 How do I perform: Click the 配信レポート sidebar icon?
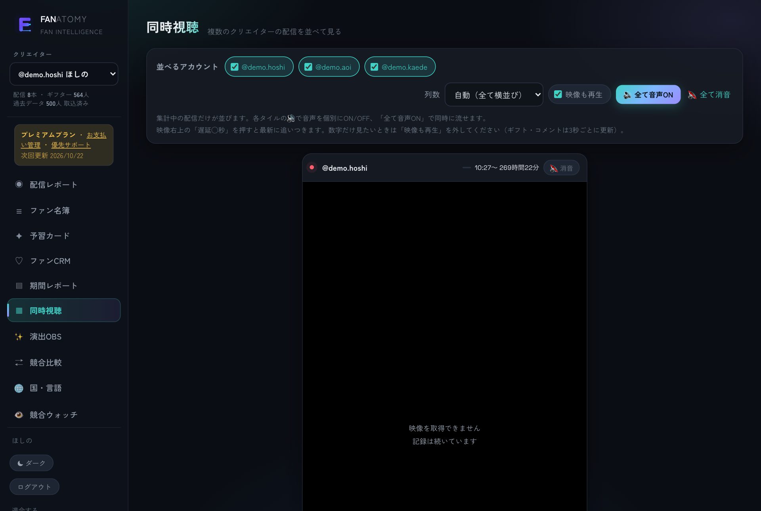[x=19, y=185]
